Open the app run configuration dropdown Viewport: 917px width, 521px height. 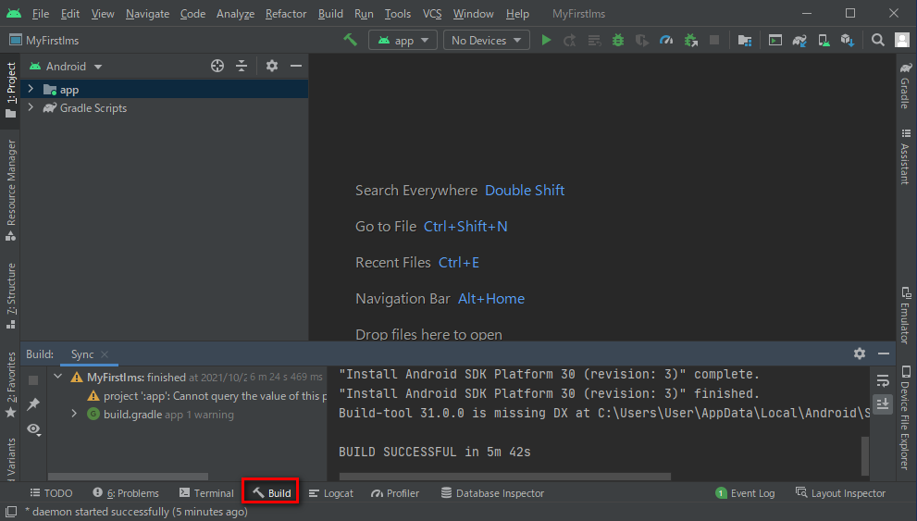(403, 40)
